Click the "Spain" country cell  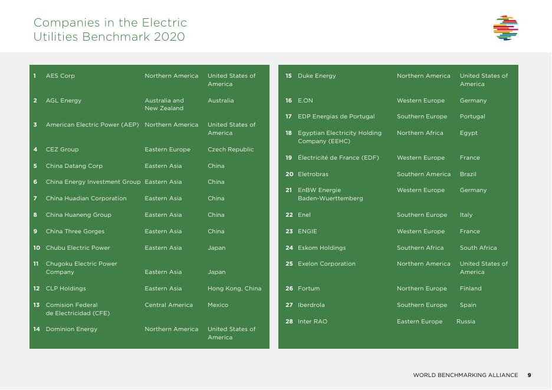[468, 305]
